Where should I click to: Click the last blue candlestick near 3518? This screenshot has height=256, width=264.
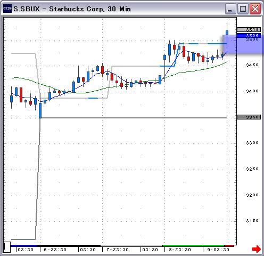[227, 33]
